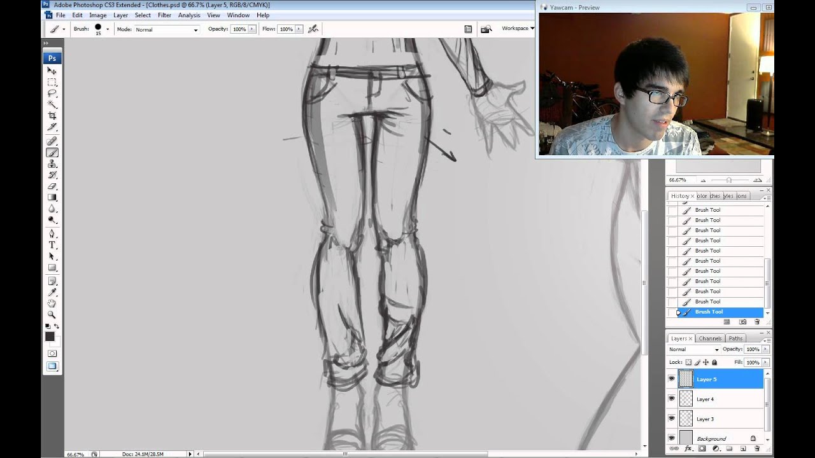Hide Layer 5 visibility eye
The width and height of the screenshot is (815, 458).
tap(671, 379)
